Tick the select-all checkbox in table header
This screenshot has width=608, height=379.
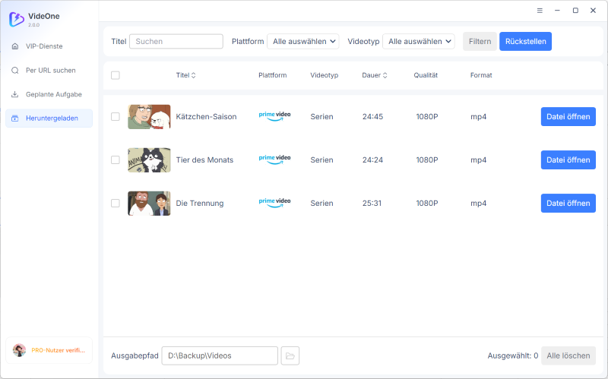click(x=116, y=75)
